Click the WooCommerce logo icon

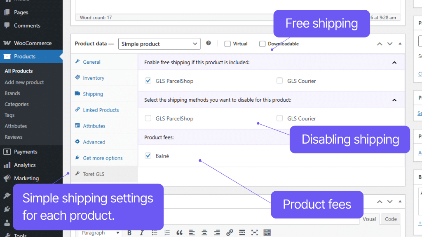coord(7,43)
